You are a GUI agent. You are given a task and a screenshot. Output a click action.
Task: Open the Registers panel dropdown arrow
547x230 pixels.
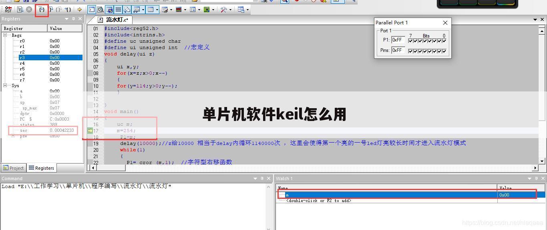66,19
